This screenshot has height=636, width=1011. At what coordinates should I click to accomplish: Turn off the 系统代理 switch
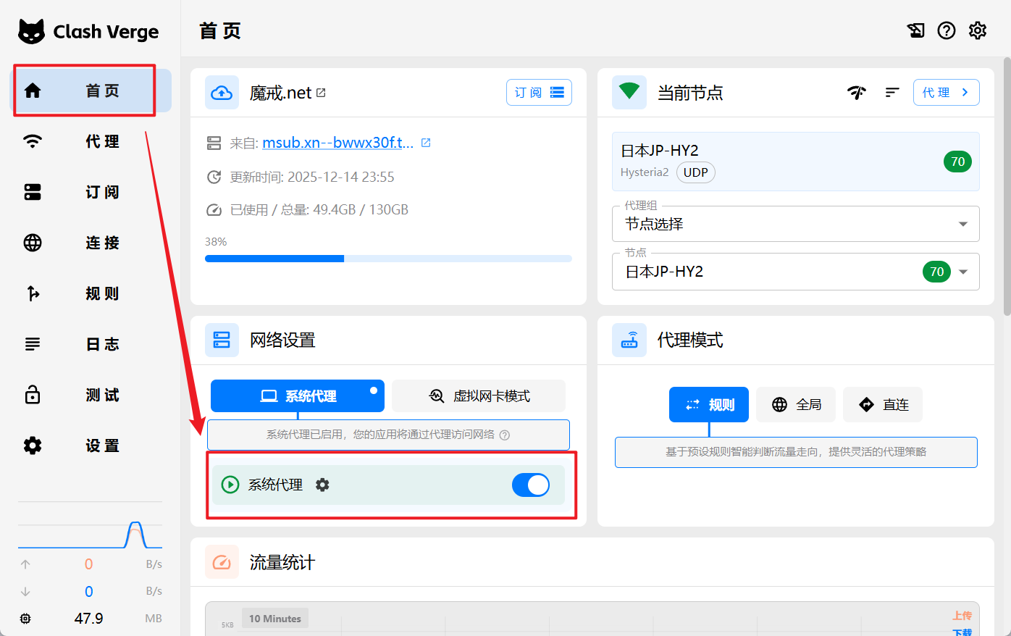[530, 485]
